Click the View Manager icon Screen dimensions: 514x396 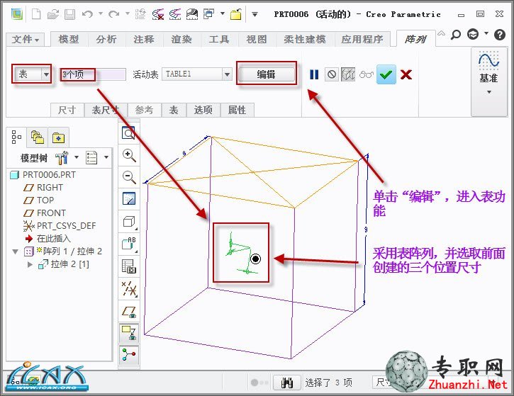click(x=128, y=266)
